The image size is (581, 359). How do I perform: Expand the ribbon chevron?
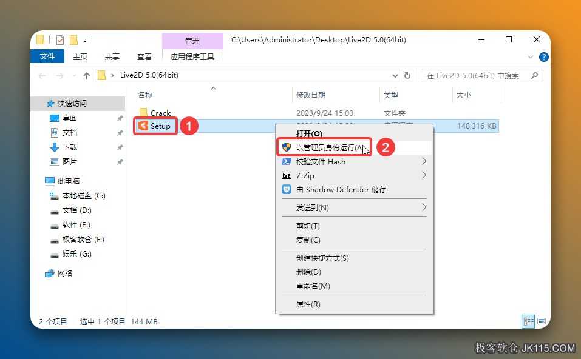coord(531,57)
